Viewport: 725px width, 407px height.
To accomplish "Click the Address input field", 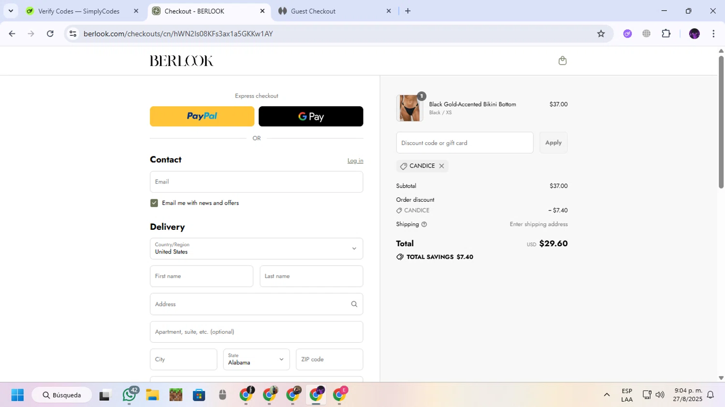I will point(256,304).
